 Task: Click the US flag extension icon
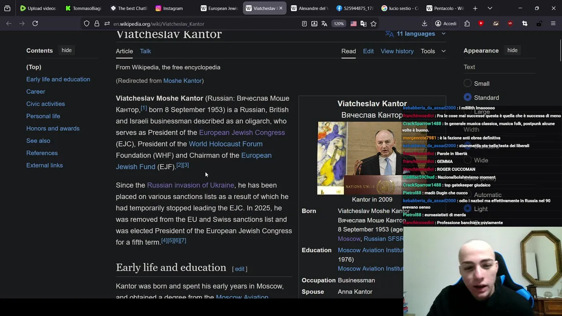click(353, 24)
